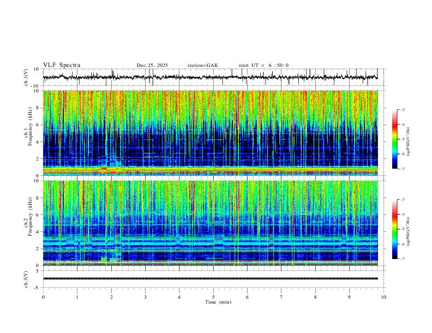Click the "-3" tick on lower color bar

[402, 200]
